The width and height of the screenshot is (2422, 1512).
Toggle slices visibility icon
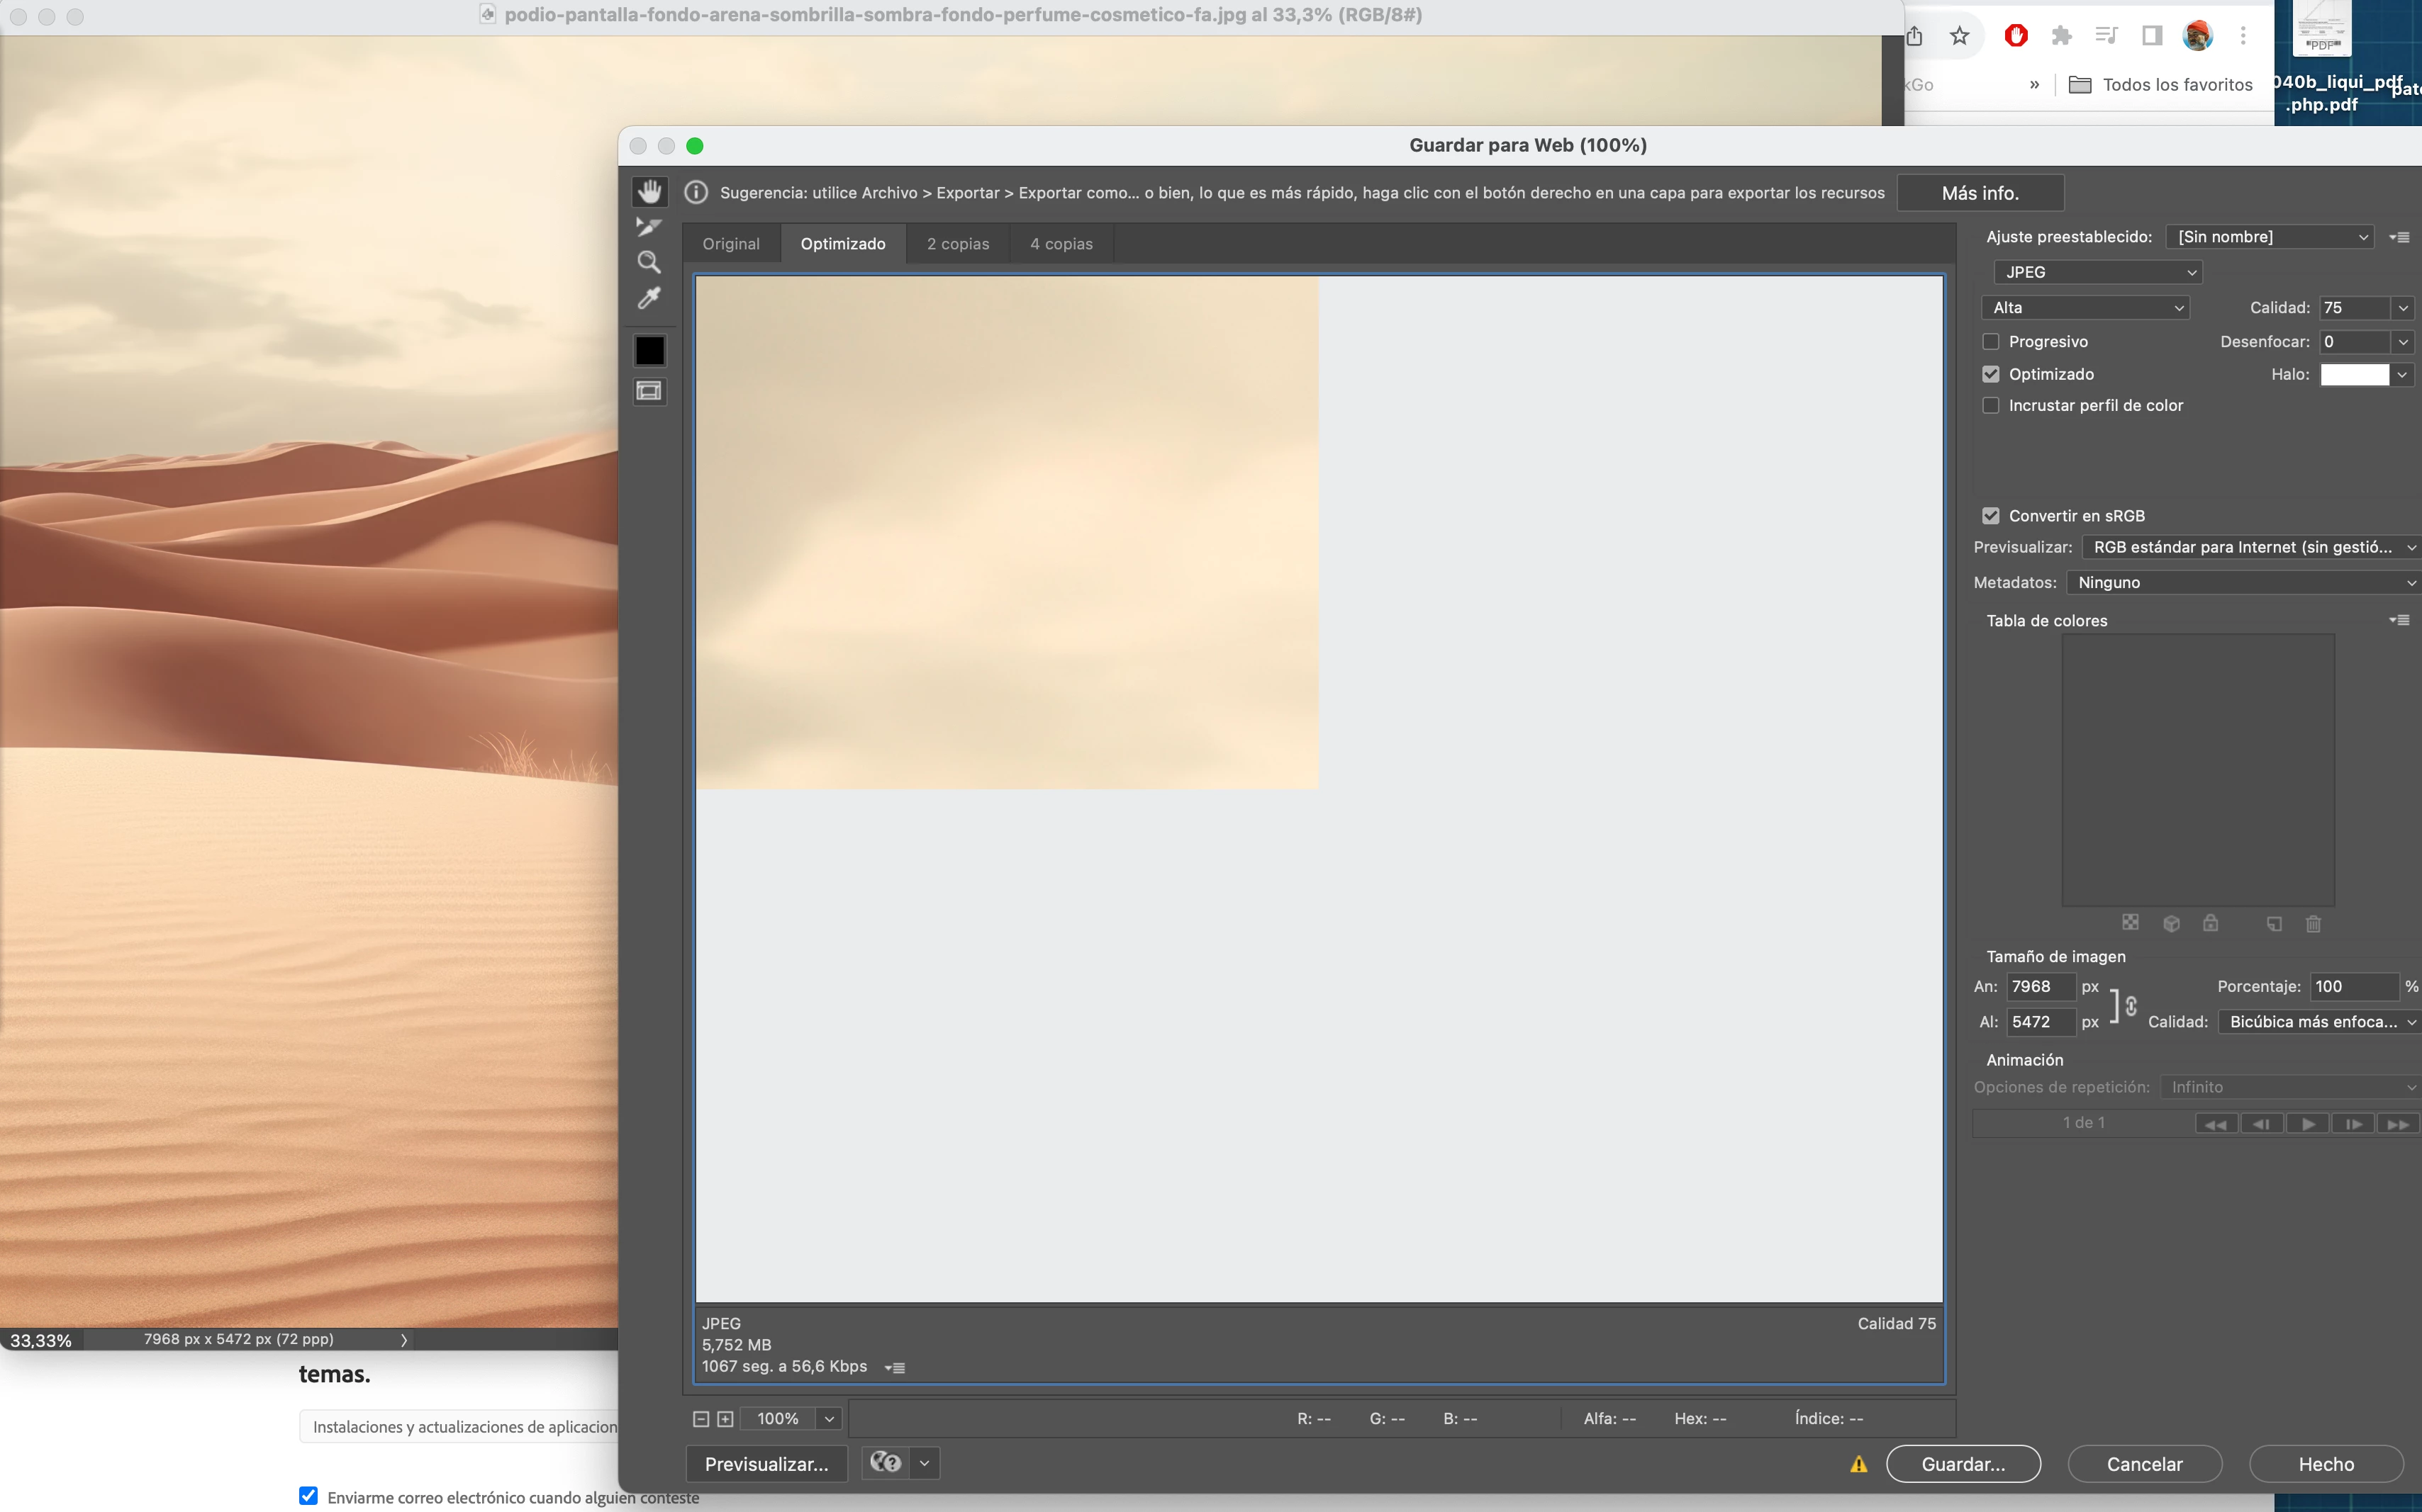click(x=649, y=391)
